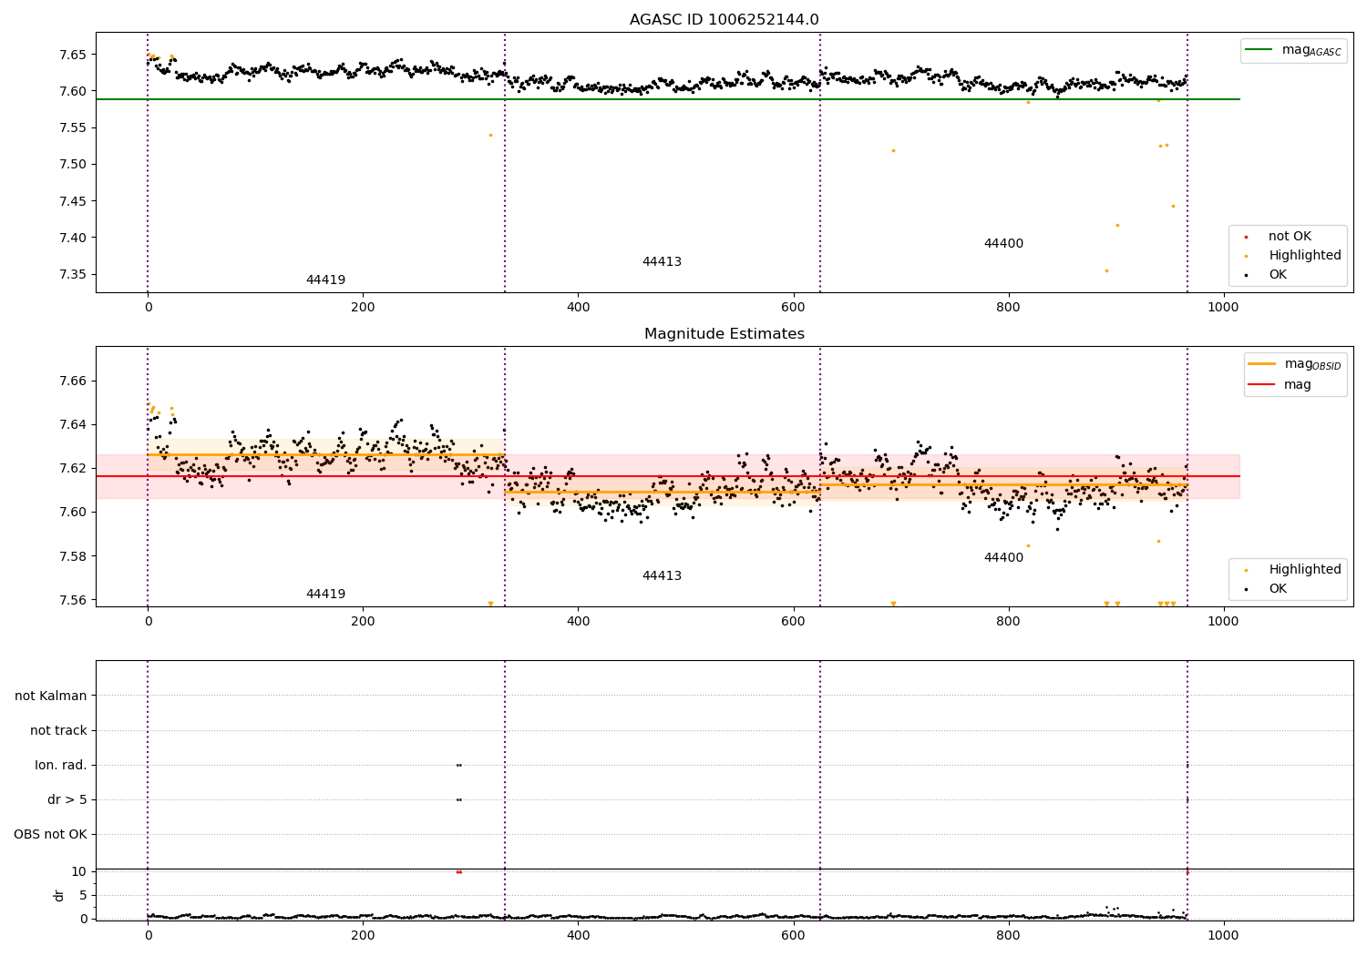
Task: Click the "44419" label in the top plot
Action: (325, 280)
